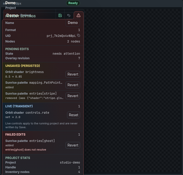
Task: Revert failed entries[ghost] edit
Action: pyautogui.click(x=73, y=145)
